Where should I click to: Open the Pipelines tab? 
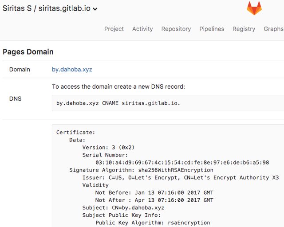pos(212,29)
